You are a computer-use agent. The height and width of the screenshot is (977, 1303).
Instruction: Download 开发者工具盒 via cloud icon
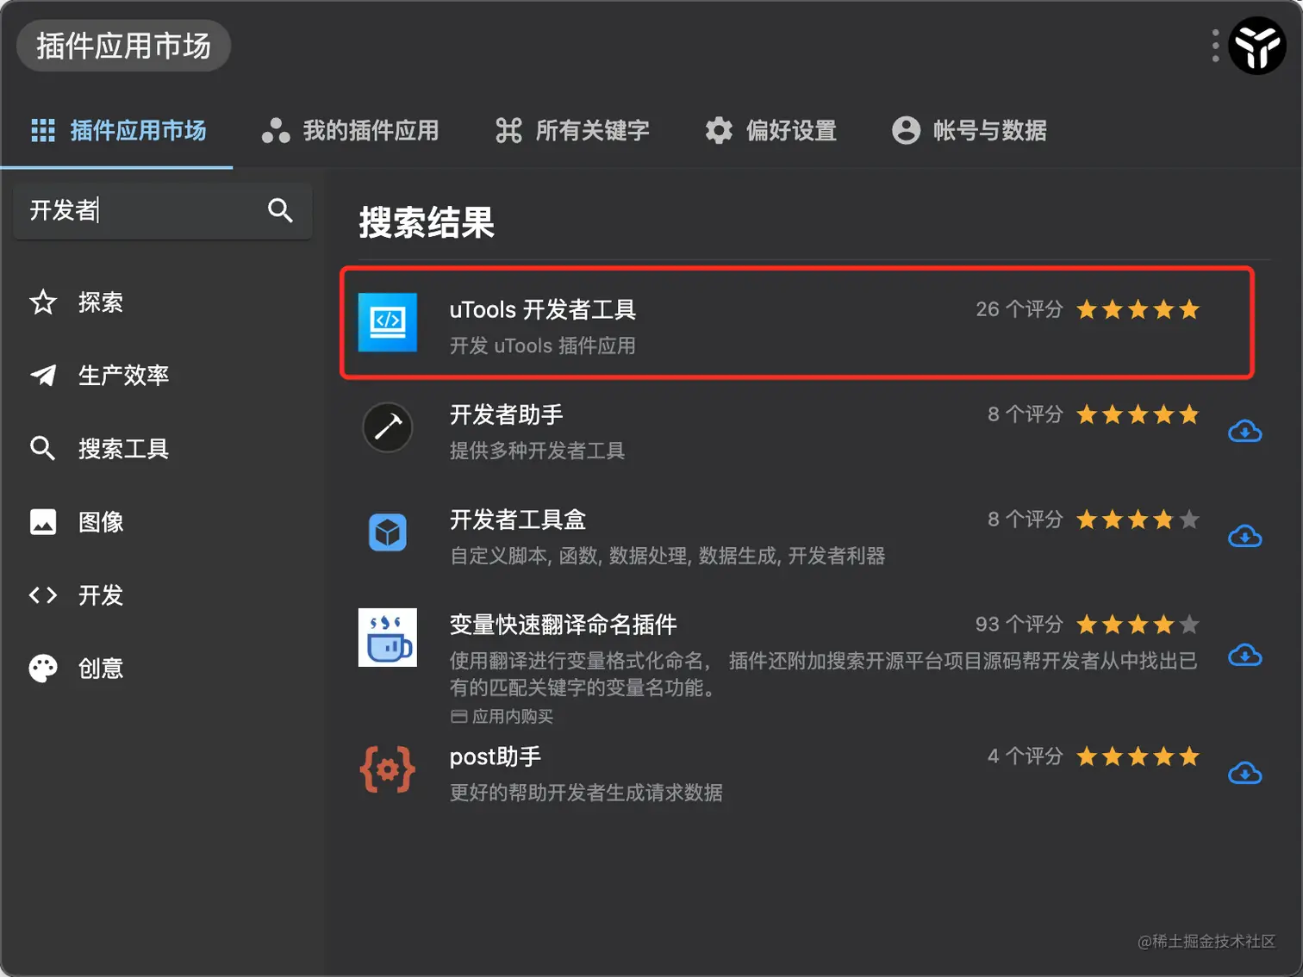pos(1244,536)
